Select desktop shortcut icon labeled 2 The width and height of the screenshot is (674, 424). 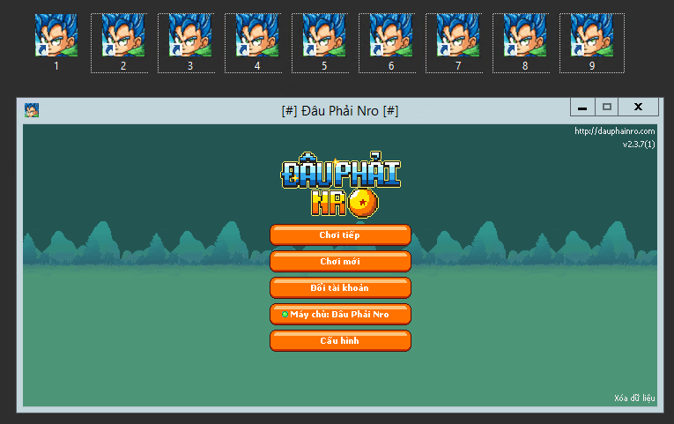(x=122, y=36)
